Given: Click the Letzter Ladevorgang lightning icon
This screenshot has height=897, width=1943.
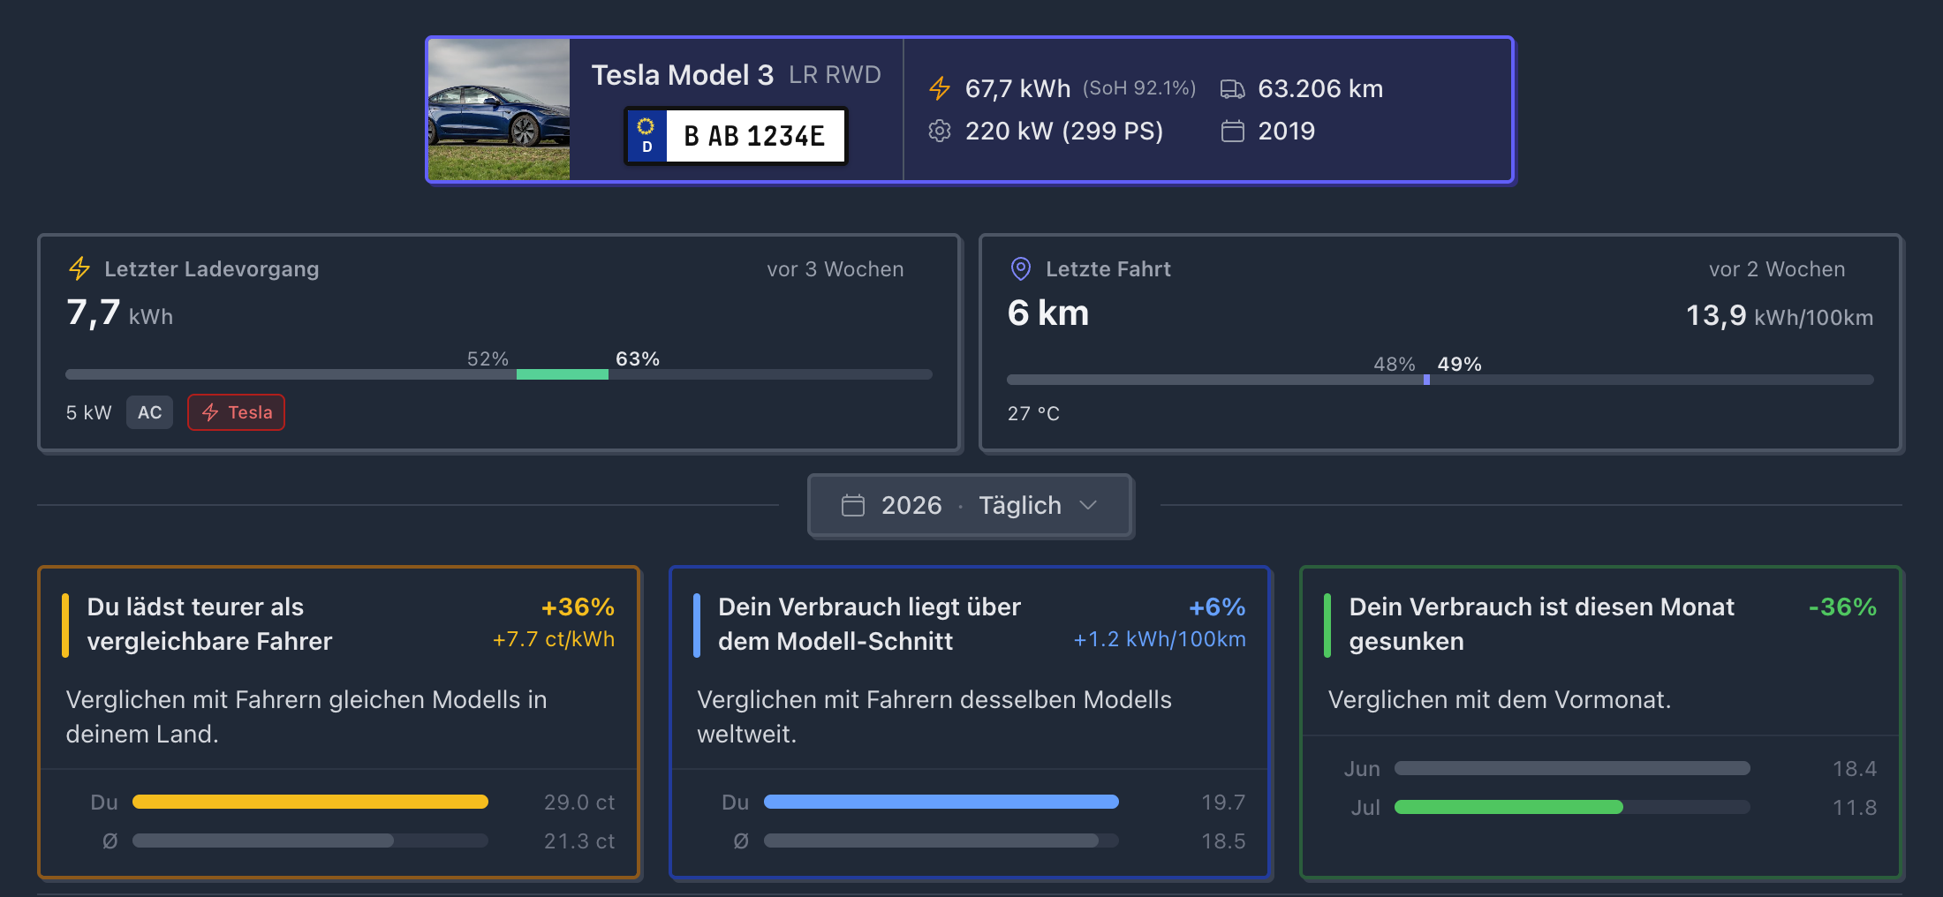Looking at the screenshot, I should point(79,268).
